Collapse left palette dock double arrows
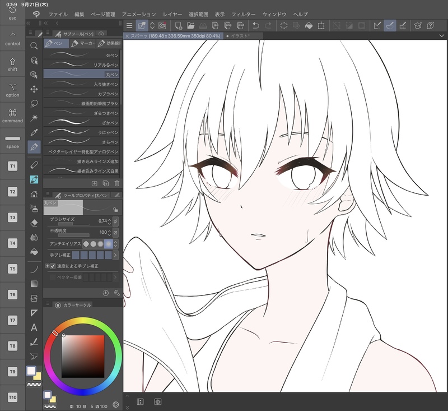The width and height of the screenshot is (448, 411). [28, 23]
